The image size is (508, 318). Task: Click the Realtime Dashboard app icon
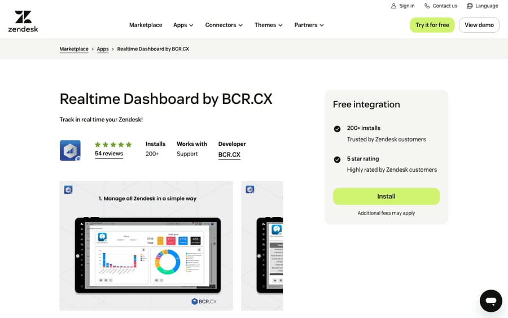coord(70,150)
